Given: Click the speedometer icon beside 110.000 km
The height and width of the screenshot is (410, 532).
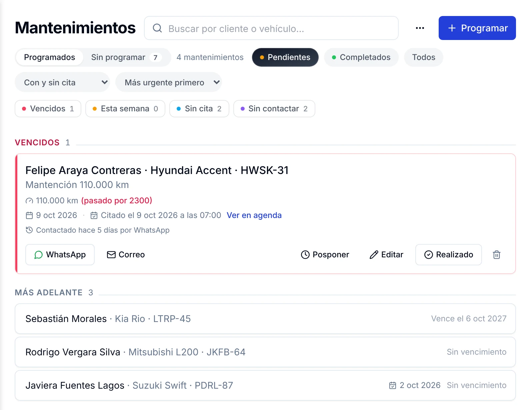Looking at the screenshot, I should pyautogui.click(x=29, y=201).
